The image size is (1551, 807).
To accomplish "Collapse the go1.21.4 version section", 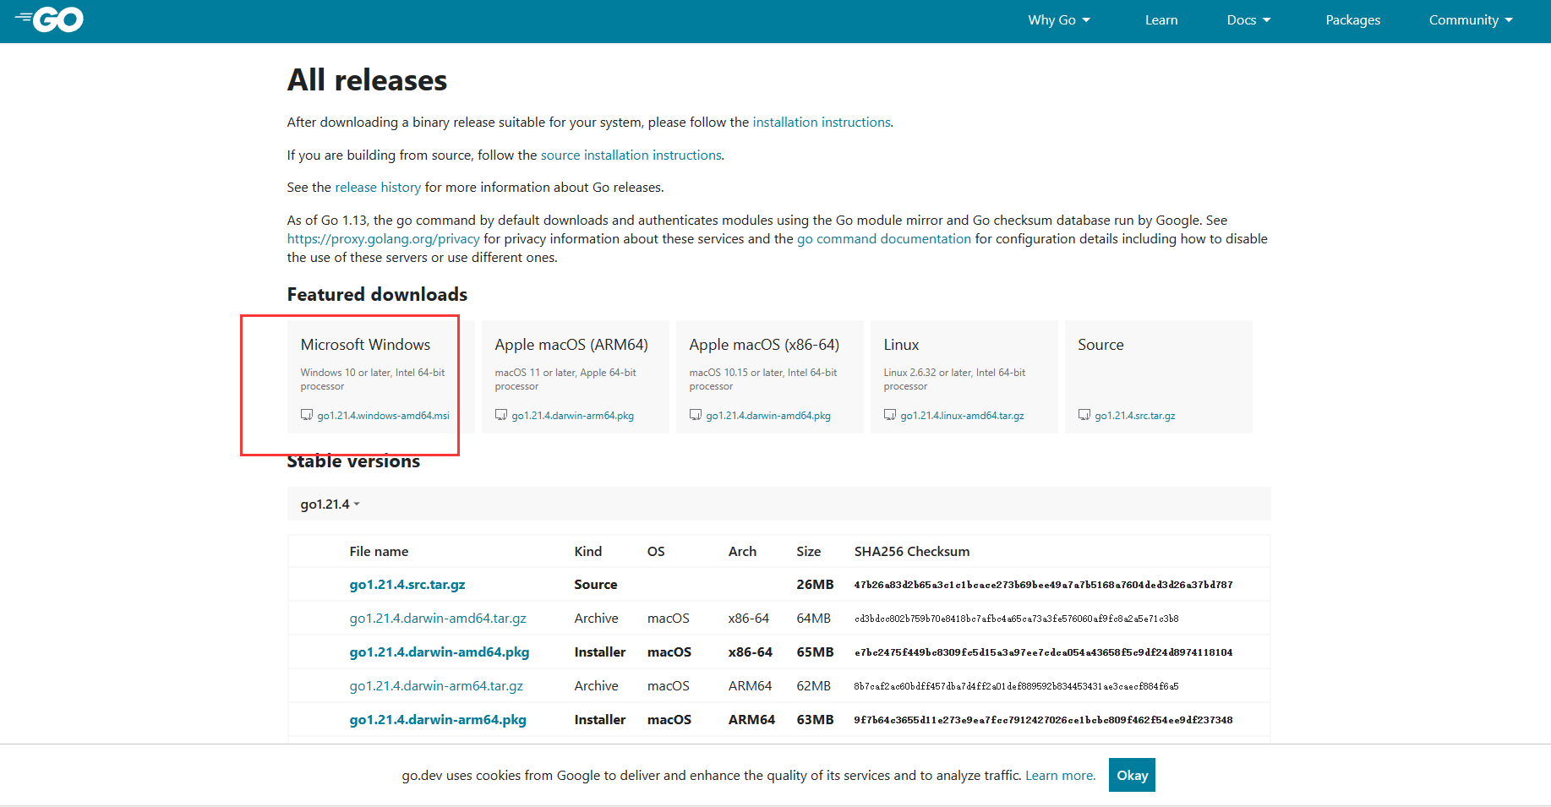I will (x=330, y=504).
